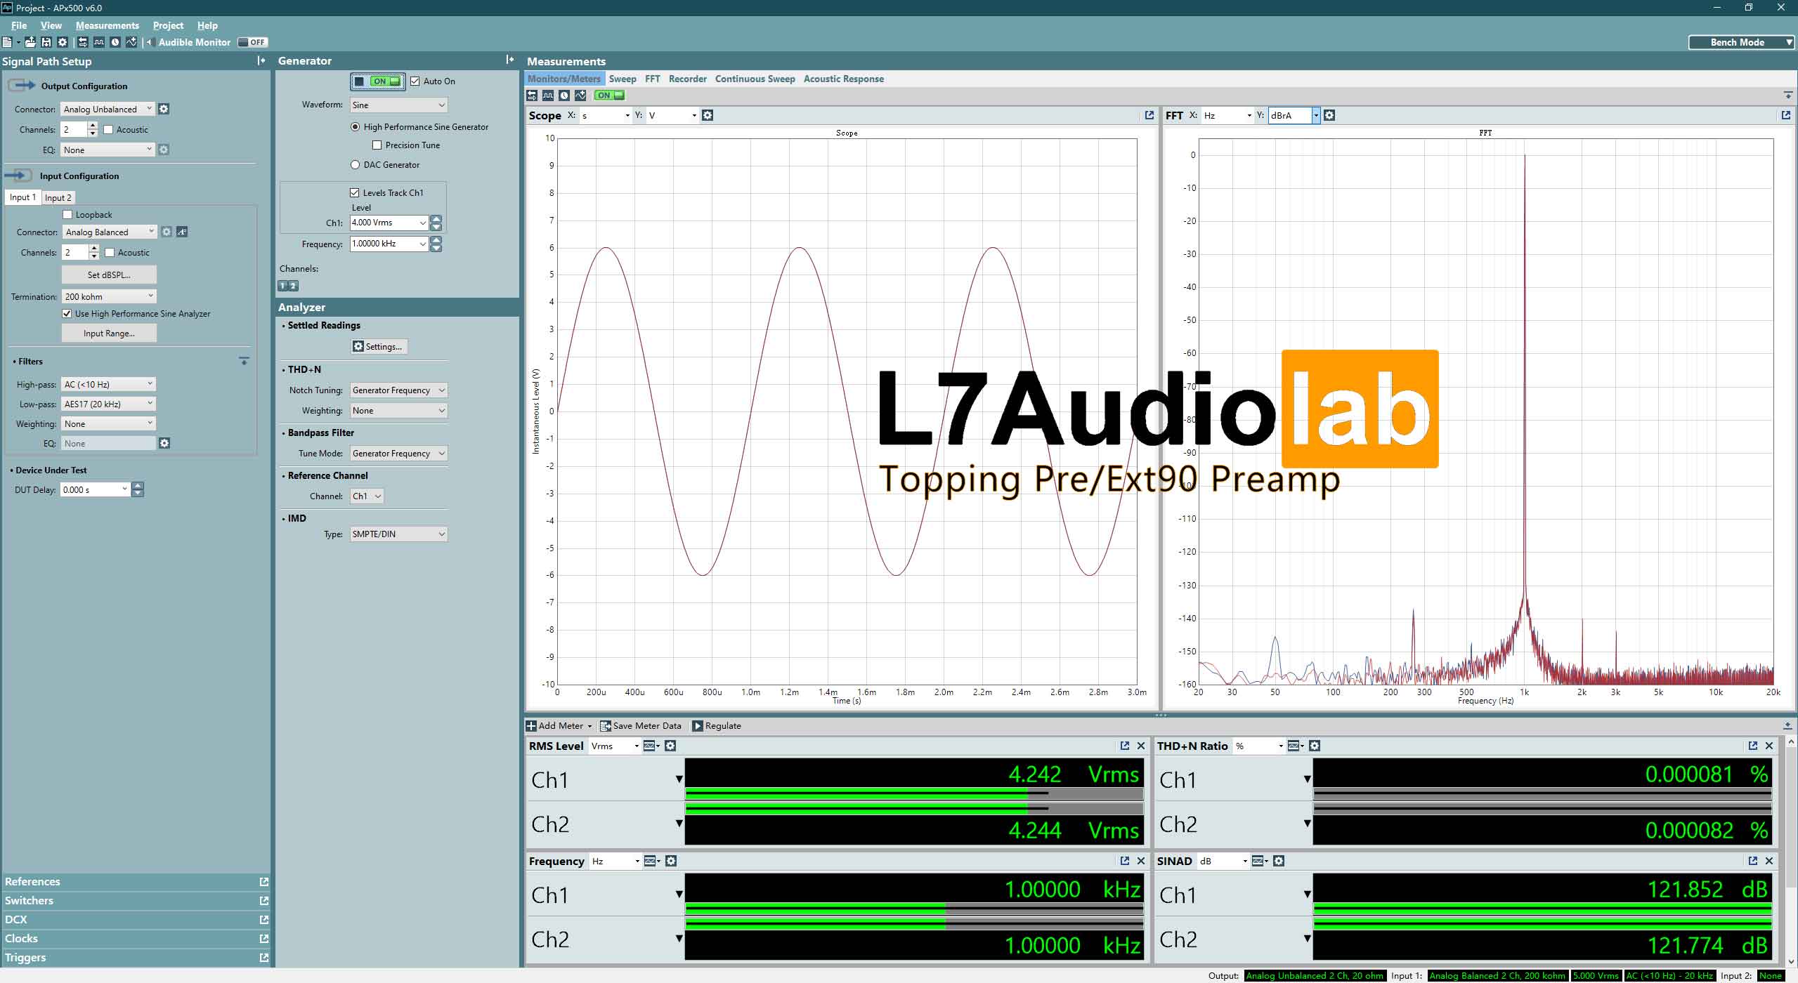Open the Output Connector Analog Unbalanced dropdown
This screenshot has height=983, width=1798.
[108, 109]
